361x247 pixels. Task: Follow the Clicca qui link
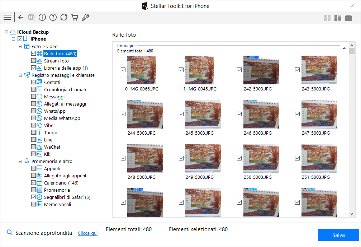click(x=87, y=233)
